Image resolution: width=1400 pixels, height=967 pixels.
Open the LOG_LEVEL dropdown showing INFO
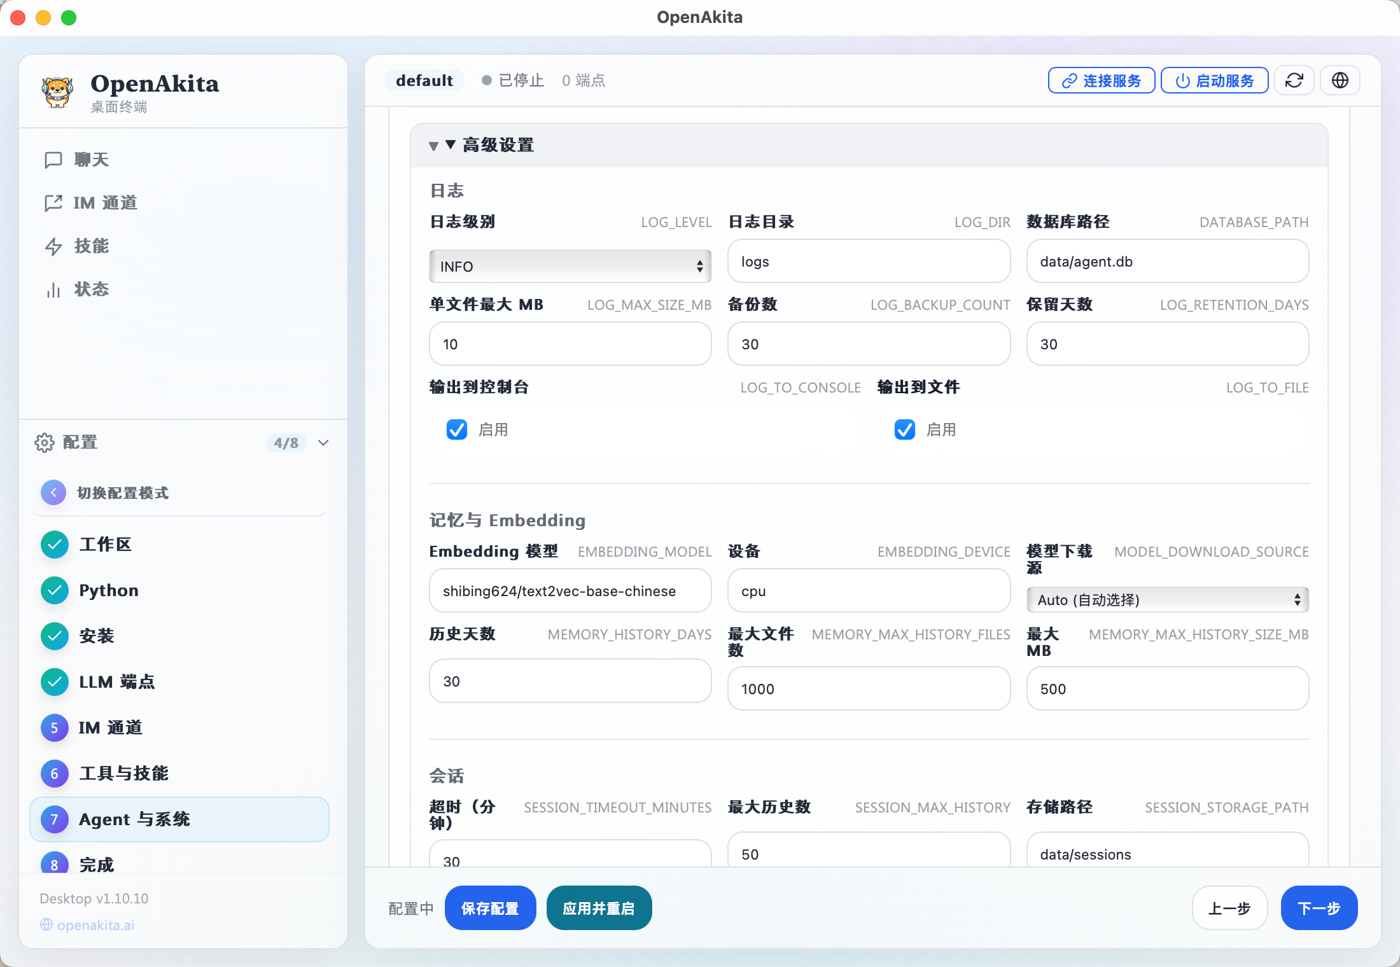click(570, 266)
